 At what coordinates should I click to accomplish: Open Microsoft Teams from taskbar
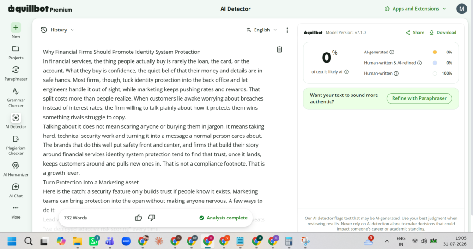(110, 241)
